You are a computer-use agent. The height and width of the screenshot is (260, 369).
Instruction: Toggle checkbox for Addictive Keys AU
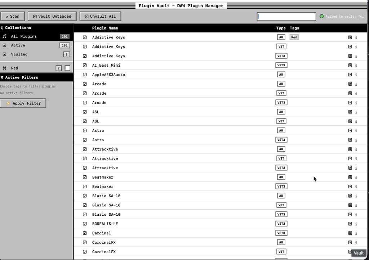[x=85, y=37]
